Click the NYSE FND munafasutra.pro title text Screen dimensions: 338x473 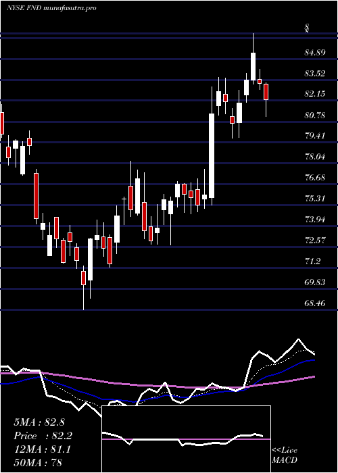tap(51, 8)
